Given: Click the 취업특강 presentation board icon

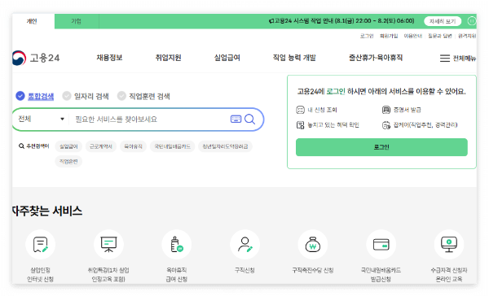Looking at the screenshot, I should click(x=108, y=245).
